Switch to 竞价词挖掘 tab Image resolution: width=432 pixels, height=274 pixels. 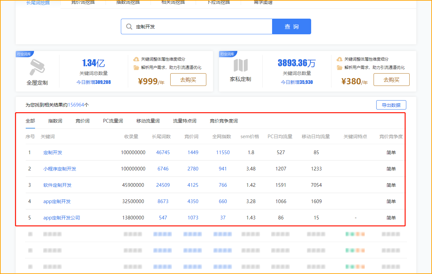coord(83,2)
